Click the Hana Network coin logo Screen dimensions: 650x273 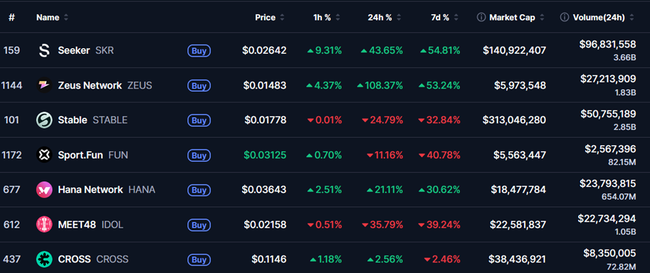click(x=44, y=190)
